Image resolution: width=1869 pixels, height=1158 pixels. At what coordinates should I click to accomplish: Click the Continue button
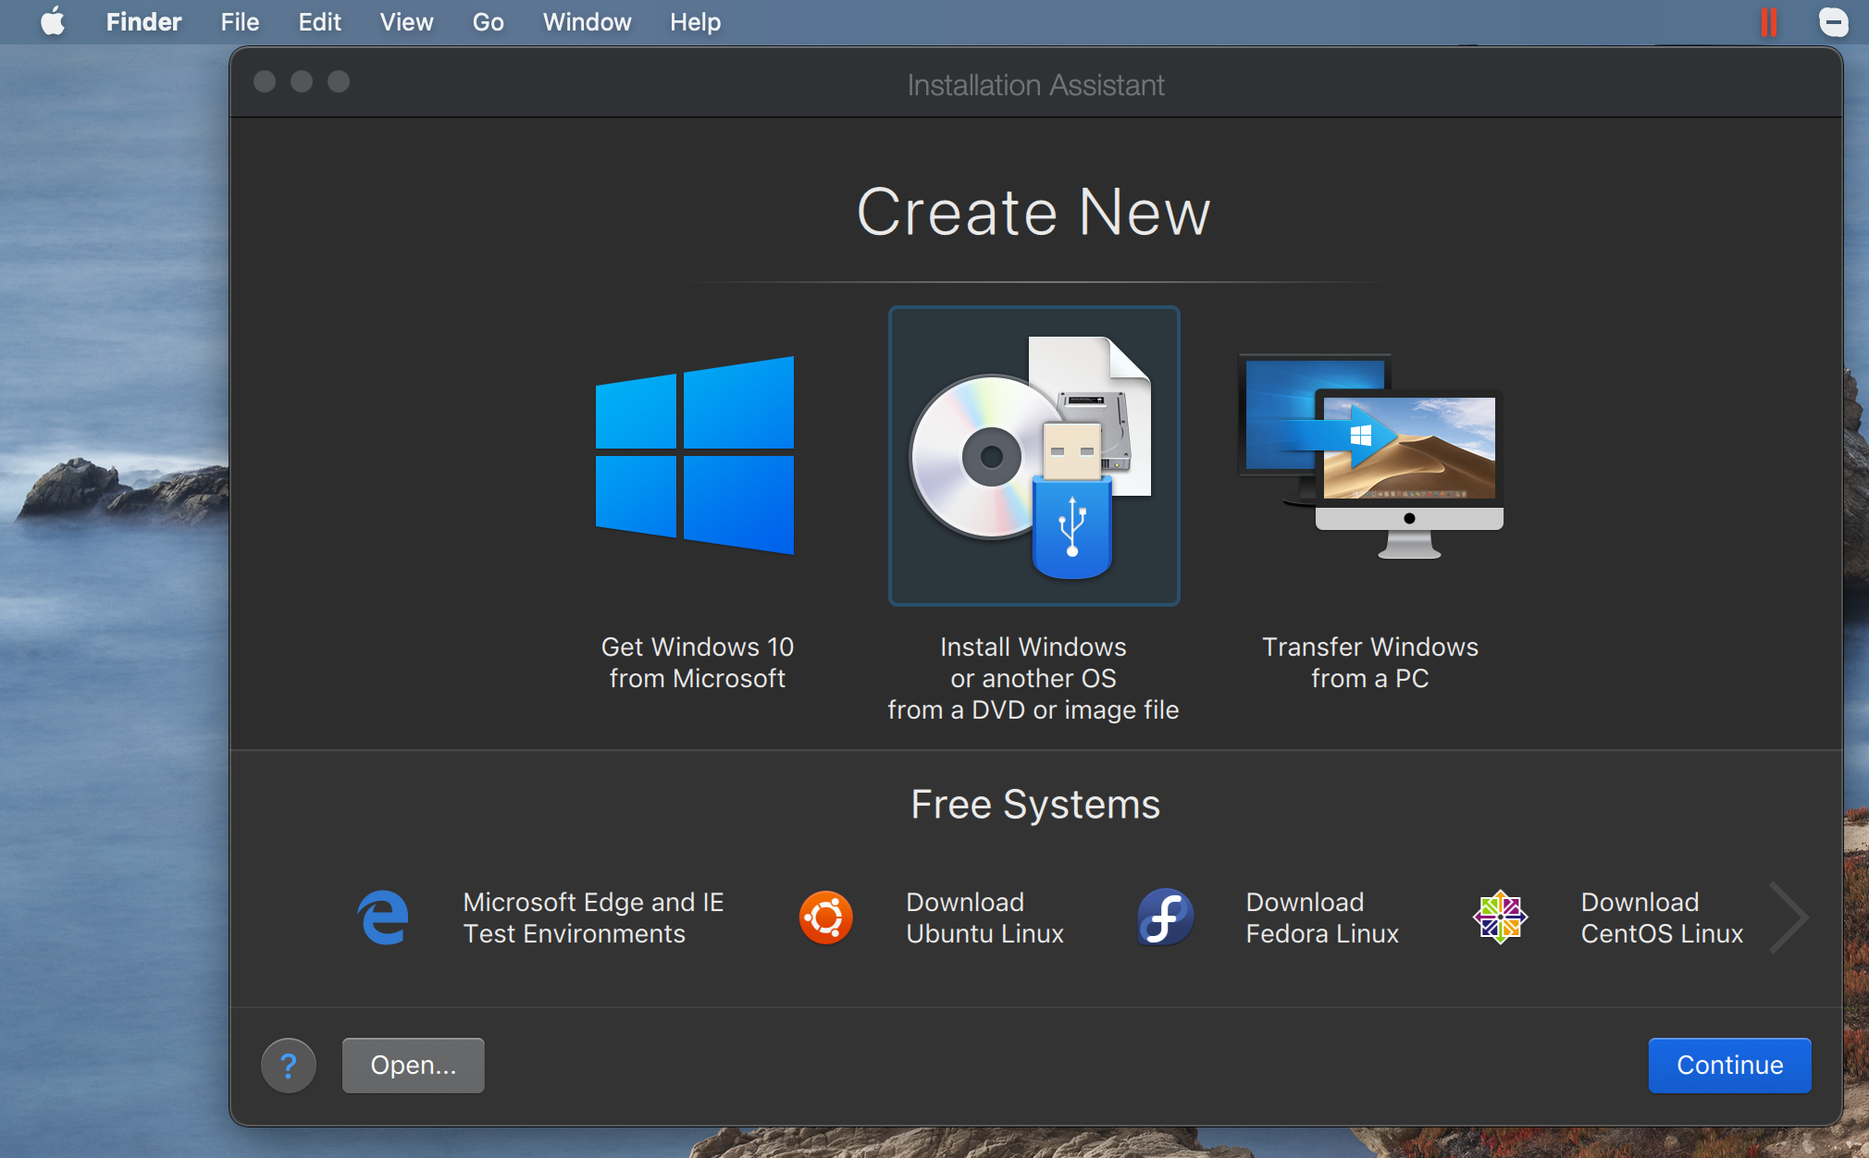coord(1729,1066)
